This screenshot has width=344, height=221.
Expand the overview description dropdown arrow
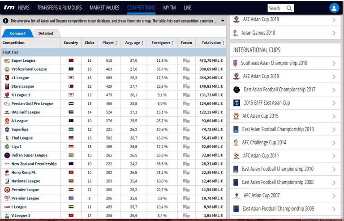(x=223, y=21)
